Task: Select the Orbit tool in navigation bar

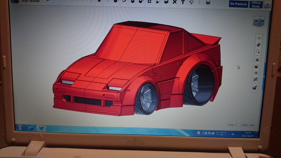Action: [x=258, y=45]
